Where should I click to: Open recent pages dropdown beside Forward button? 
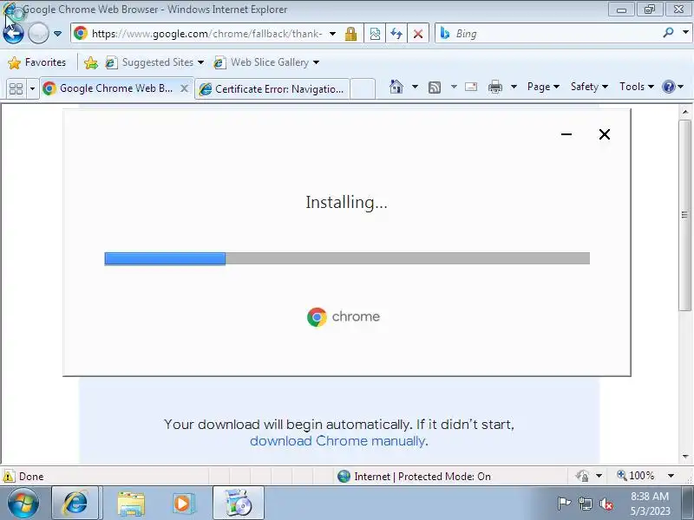(x=57, y=34)
